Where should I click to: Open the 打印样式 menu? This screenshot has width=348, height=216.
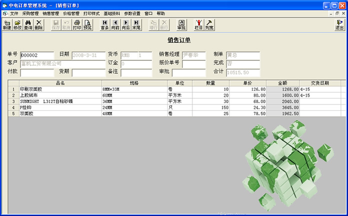click(x=91, y=13)
